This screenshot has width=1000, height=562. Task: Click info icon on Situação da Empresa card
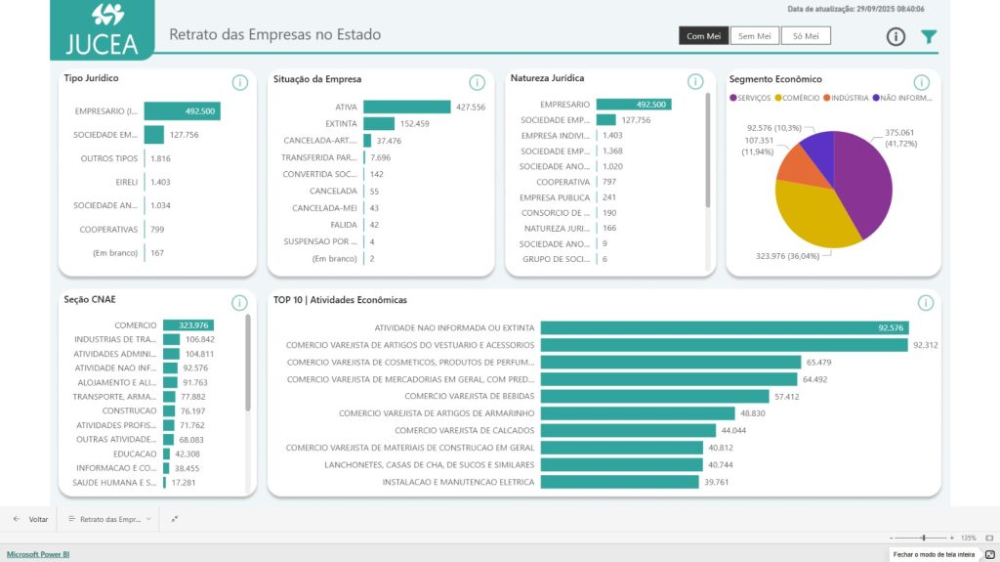(477, 82)
